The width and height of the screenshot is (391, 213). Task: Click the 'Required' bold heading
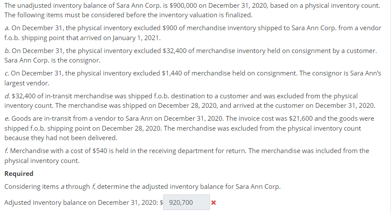tap(19, 173)
